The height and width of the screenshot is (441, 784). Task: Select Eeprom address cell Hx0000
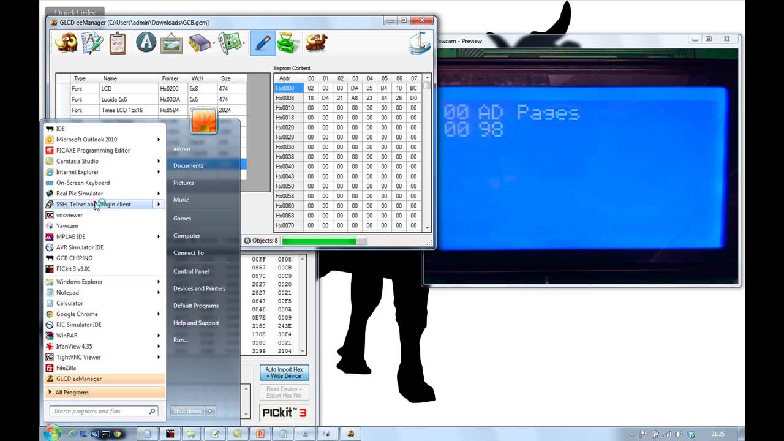[x=288, y=88]
